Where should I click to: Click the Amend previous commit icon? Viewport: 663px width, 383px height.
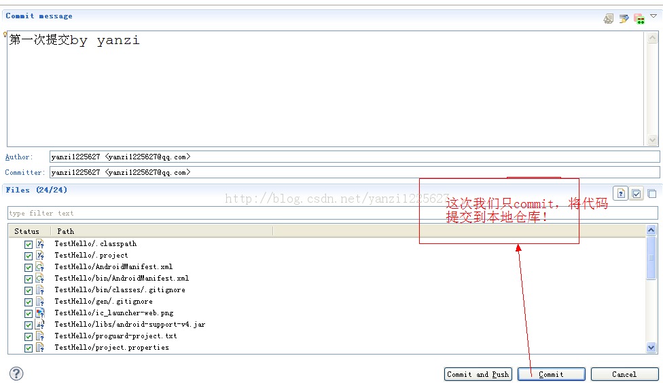coord(609,18)
